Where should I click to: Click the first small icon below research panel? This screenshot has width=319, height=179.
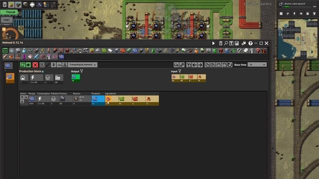pyautogui.click(x=281, y=13)
